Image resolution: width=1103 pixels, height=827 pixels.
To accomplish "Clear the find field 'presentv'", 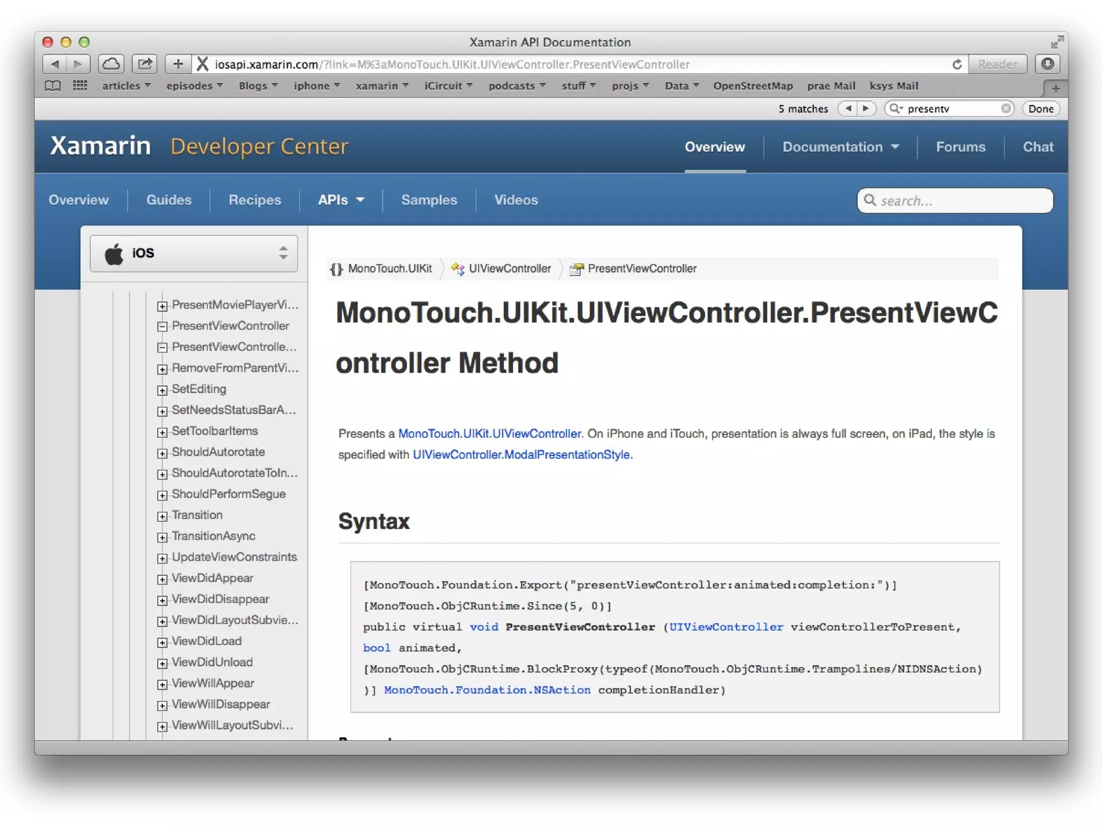I will 1006,109.
